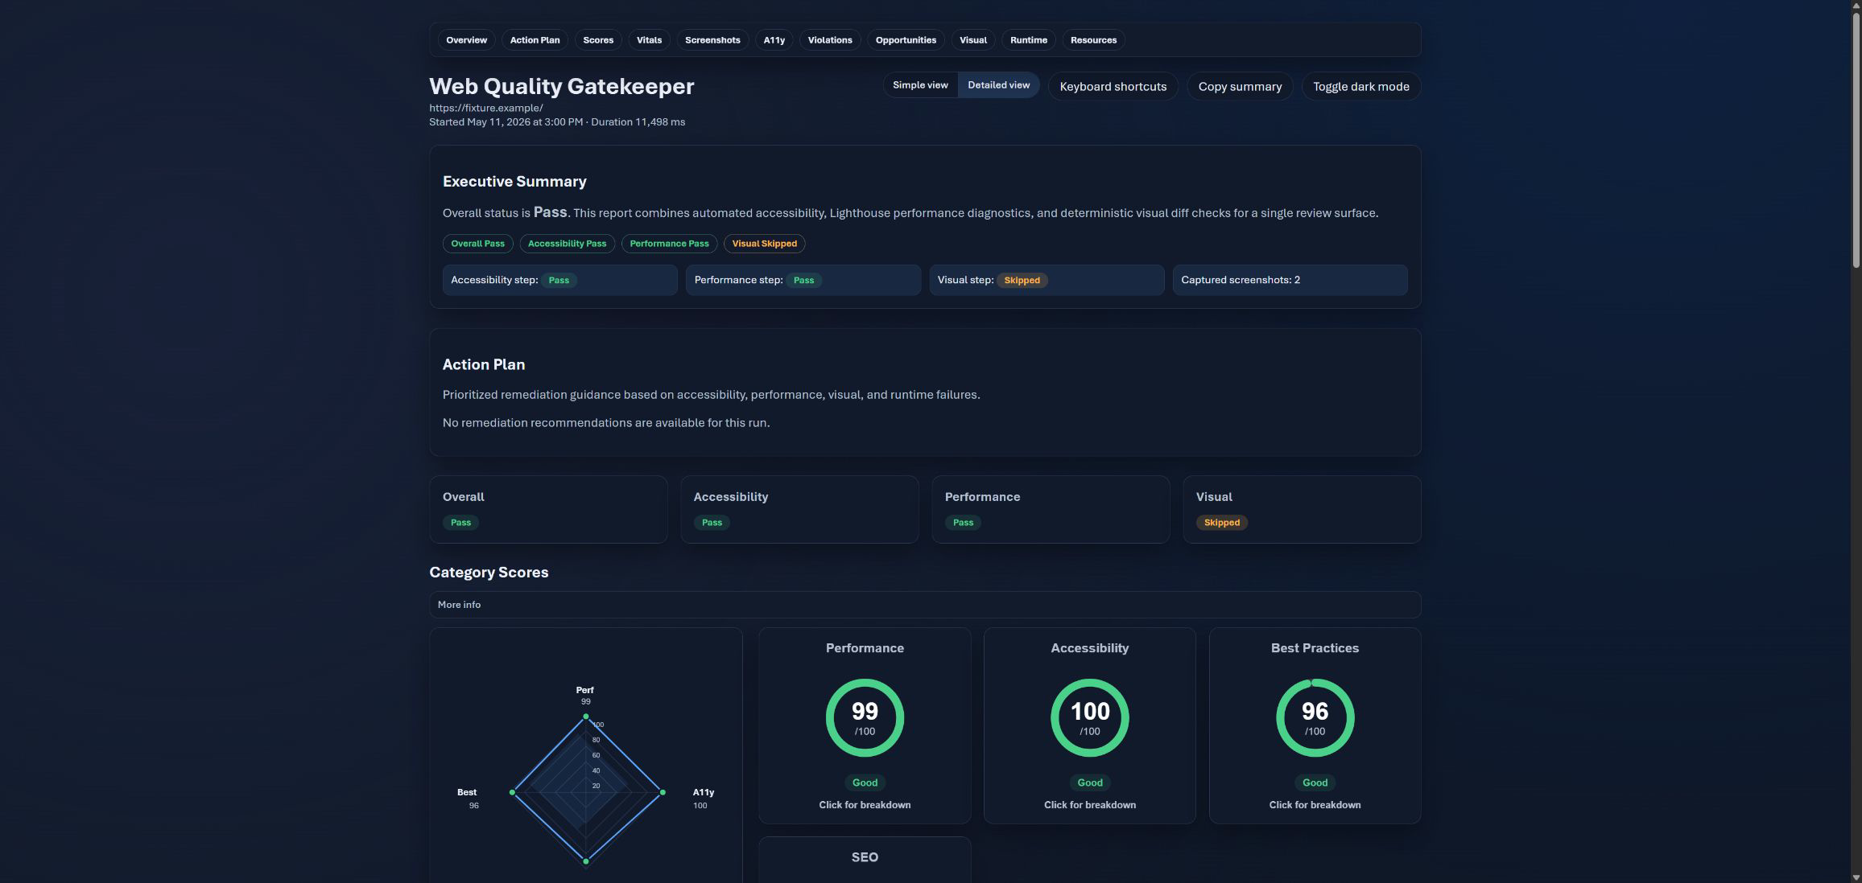Click the Visual Skipped chip

pos(764,244)
